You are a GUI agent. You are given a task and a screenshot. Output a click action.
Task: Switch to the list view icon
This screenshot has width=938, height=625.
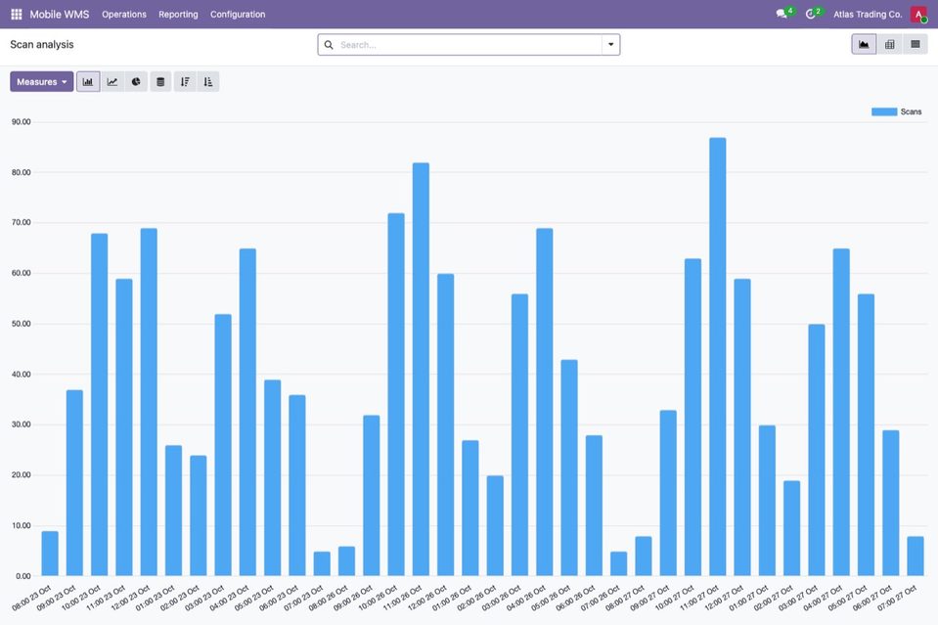tap(916, 44)
